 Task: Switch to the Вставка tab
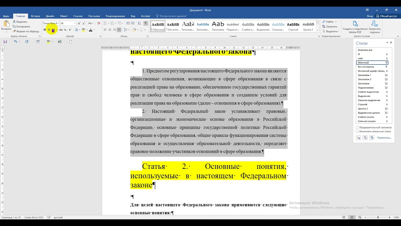coord(35,16)
